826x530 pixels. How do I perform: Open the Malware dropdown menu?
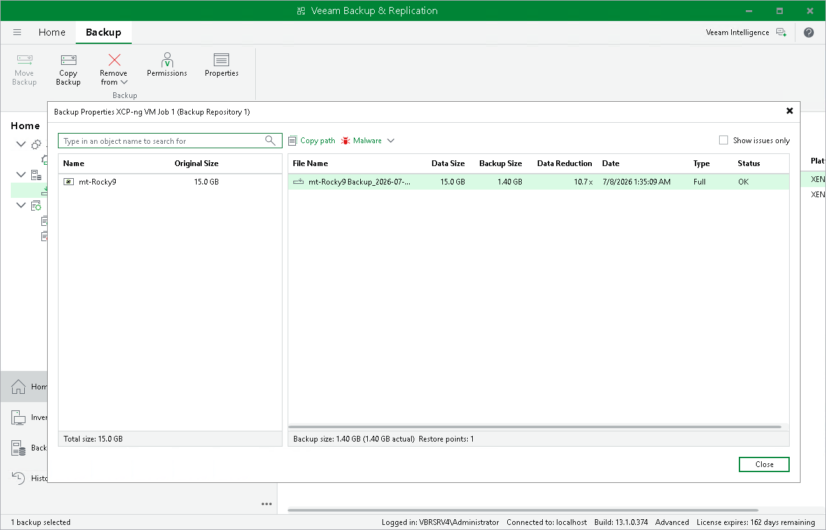point(368,141)
